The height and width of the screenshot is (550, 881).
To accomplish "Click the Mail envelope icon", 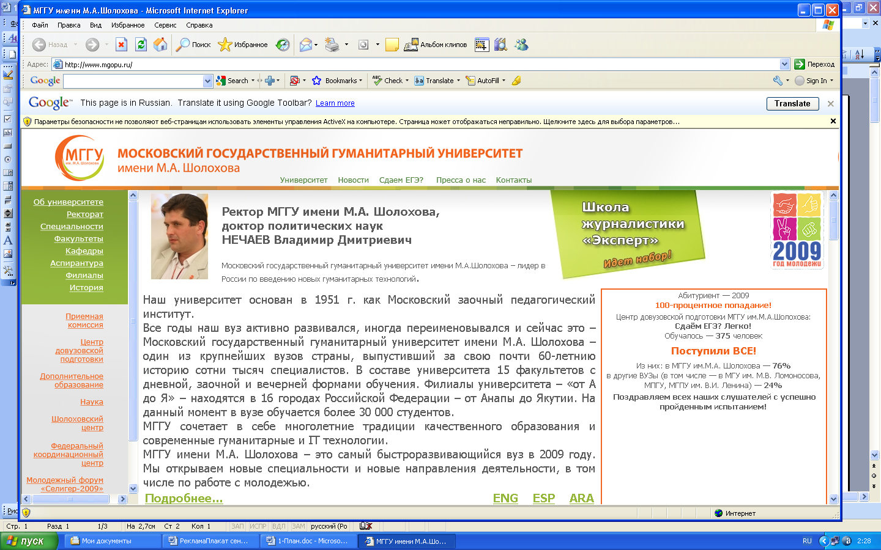I will coord(305,45).
